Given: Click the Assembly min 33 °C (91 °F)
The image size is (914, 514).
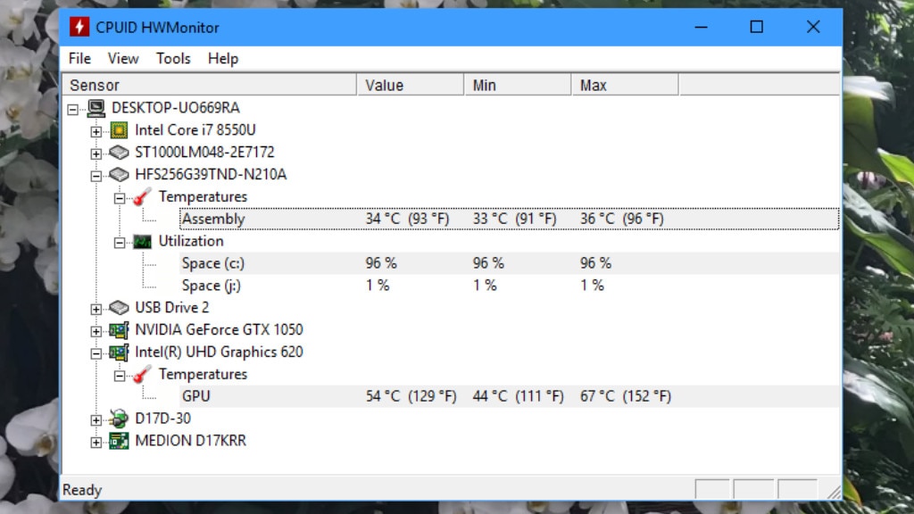Looking at the screenshot, I should pos(515,219).
